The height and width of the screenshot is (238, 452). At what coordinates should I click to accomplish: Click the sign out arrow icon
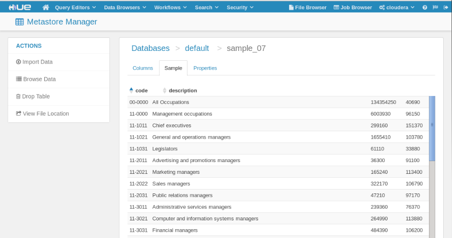pos(446,7)
